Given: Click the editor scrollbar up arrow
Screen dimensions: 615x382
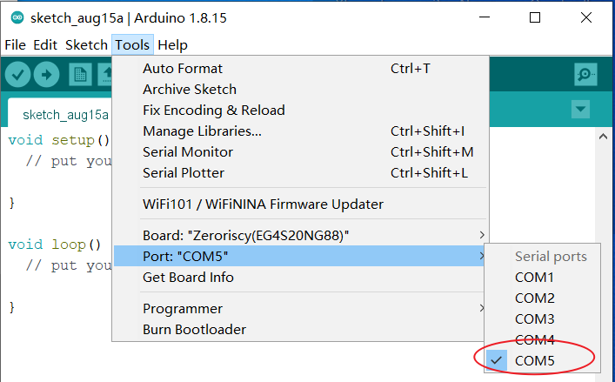Looking at the screenshot, I should click(x=603, y=137).
